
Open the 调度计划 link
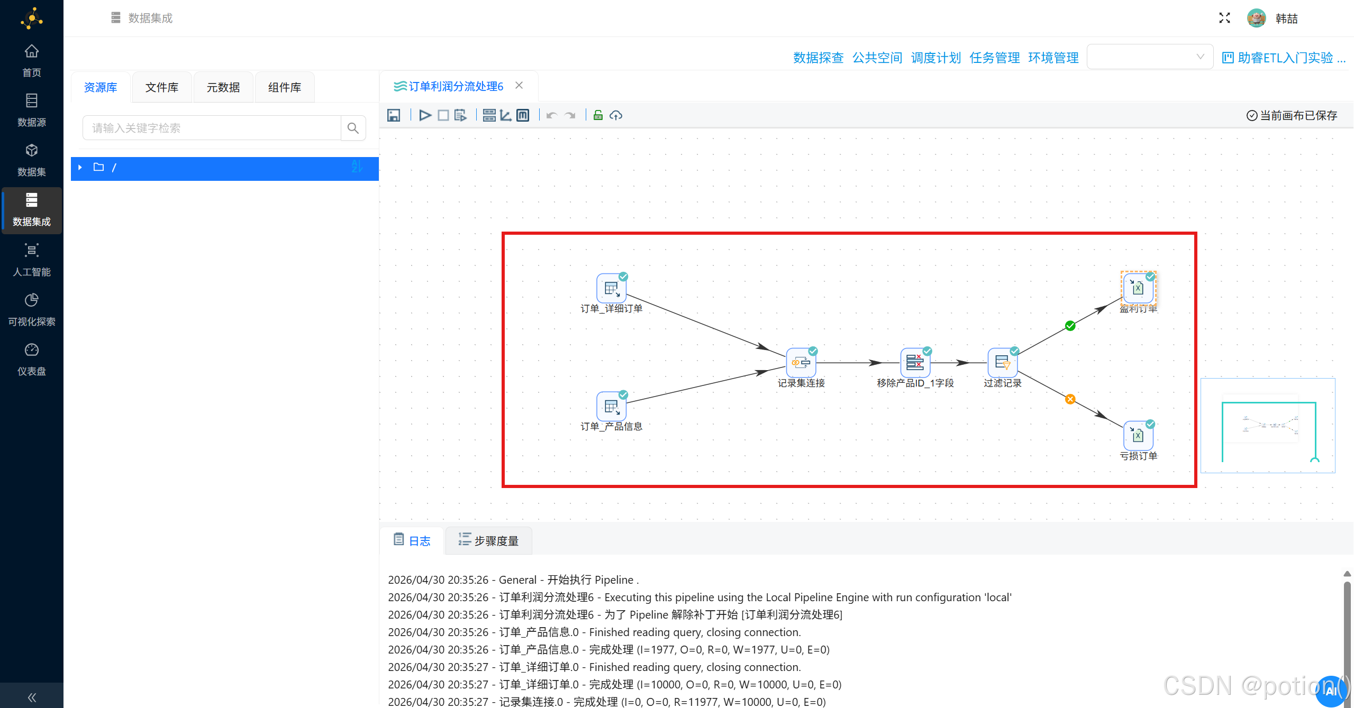point(935,58)
